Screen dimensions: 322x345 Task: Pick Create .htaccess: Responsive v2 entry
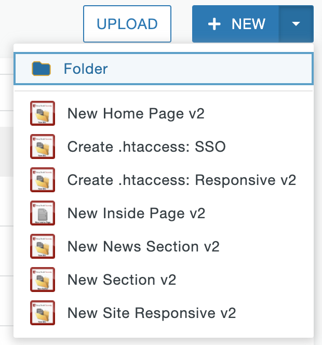pos(181,180)
